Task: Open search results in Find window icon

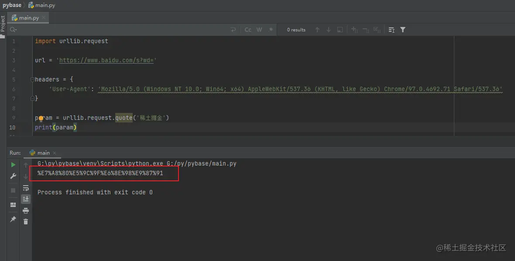Action: pyautogui.click(x=391, y=30)
